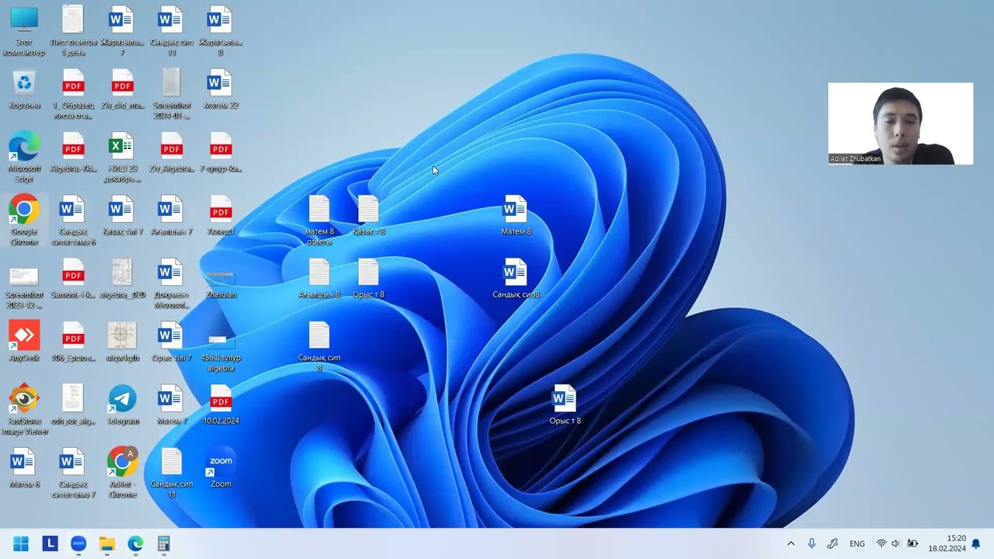Open the Этот компьютер desktop icon
994x559 pixels.
(x=24, y=31)
